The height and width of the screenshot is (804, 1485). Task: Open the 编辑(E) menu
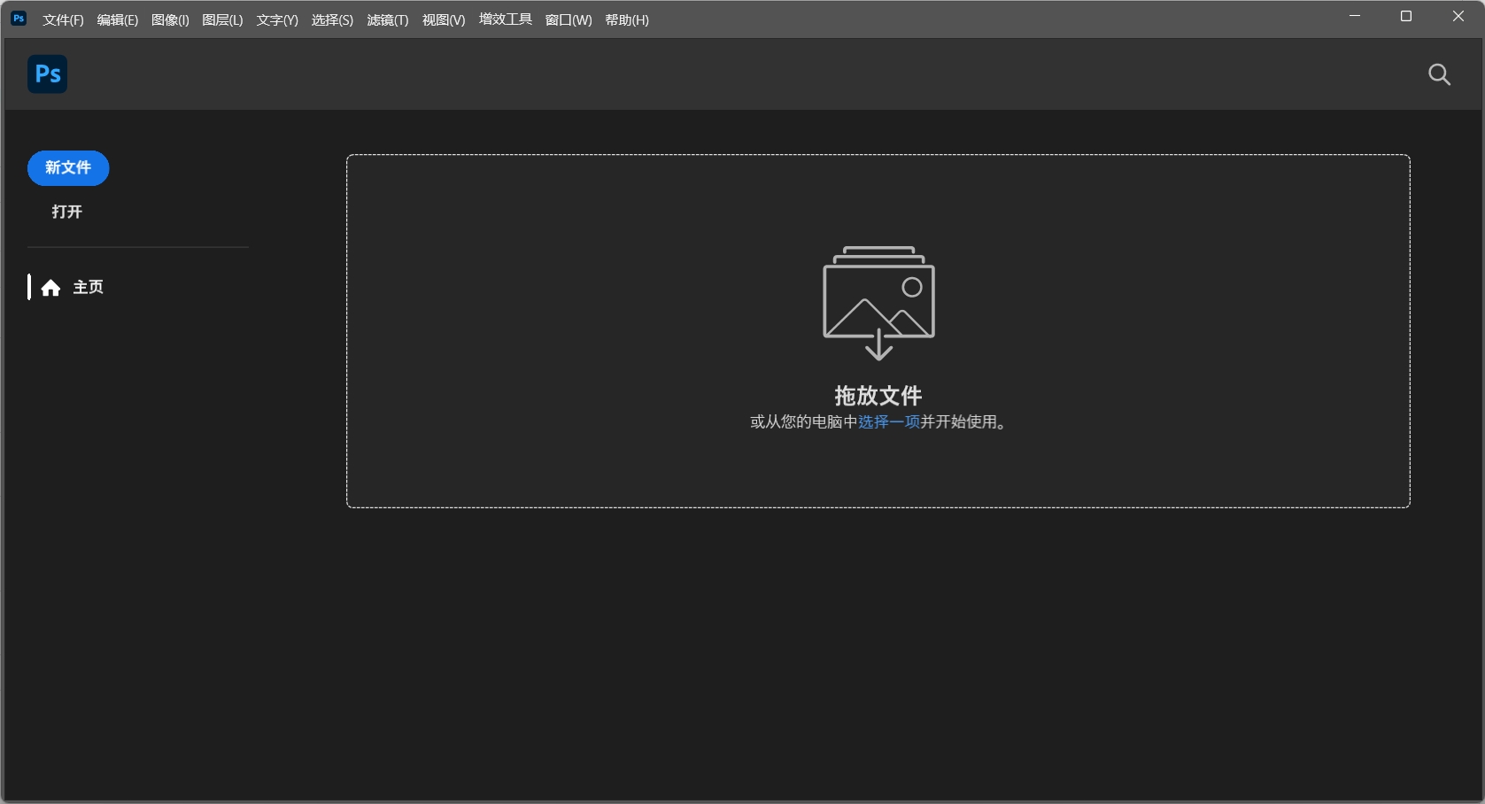[118, 19]
